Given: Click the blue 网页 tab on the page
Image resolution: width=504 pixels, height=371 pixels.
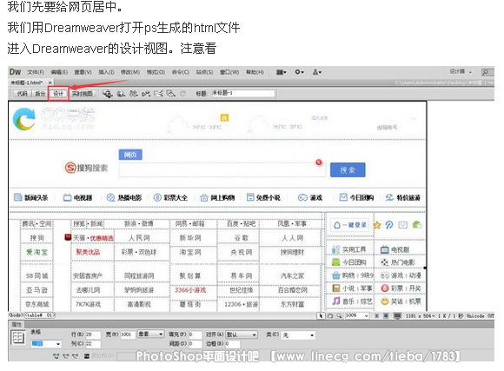Looking at the screenshot, I should [130, 155].
